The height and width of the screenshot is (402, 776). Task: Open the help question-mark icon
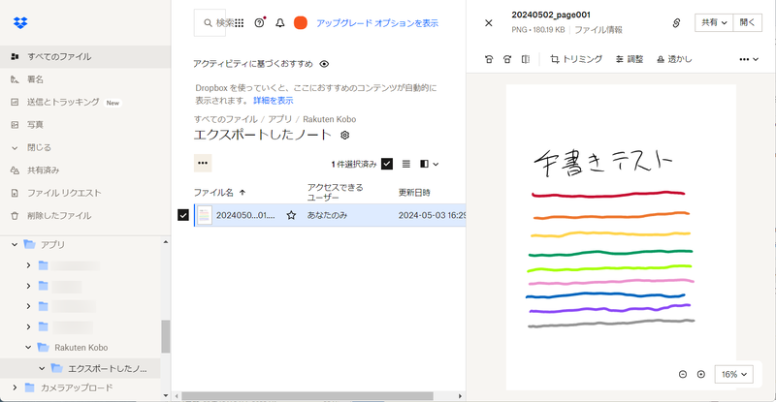tap(259, 22)
